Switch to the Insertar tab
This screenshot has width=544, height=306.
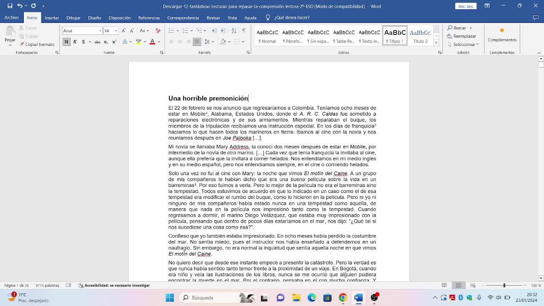point(52,17)
